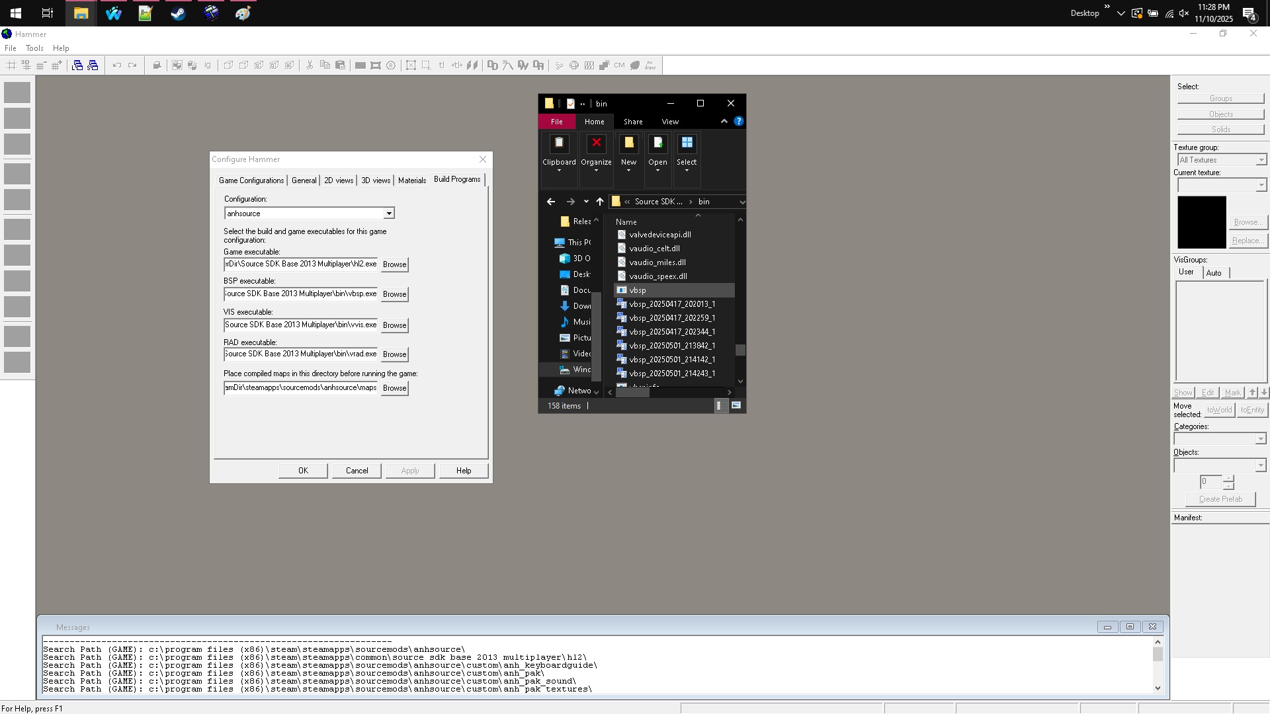Screen dimensions: 1270x714
Task: Click the Copy icon in Hammer toolbar
Action: click(325, 65)
